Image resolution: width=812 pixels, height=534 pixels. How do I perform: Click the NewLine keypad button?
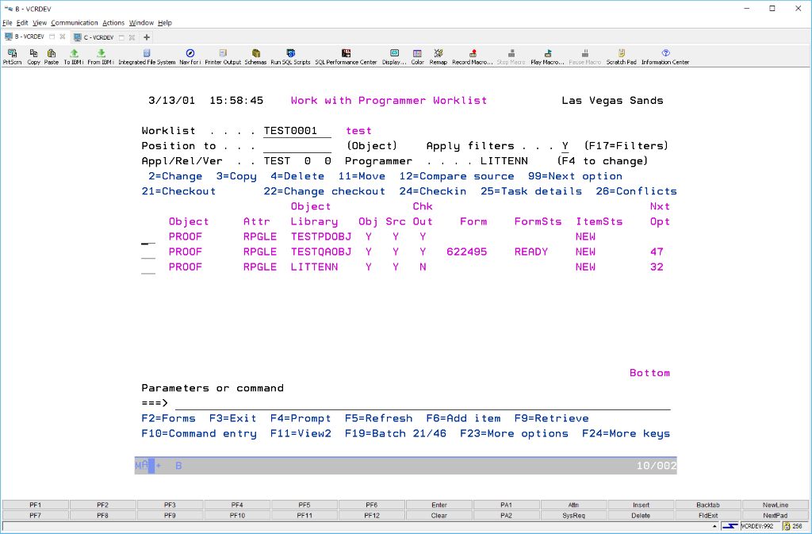tap(776, 505)
